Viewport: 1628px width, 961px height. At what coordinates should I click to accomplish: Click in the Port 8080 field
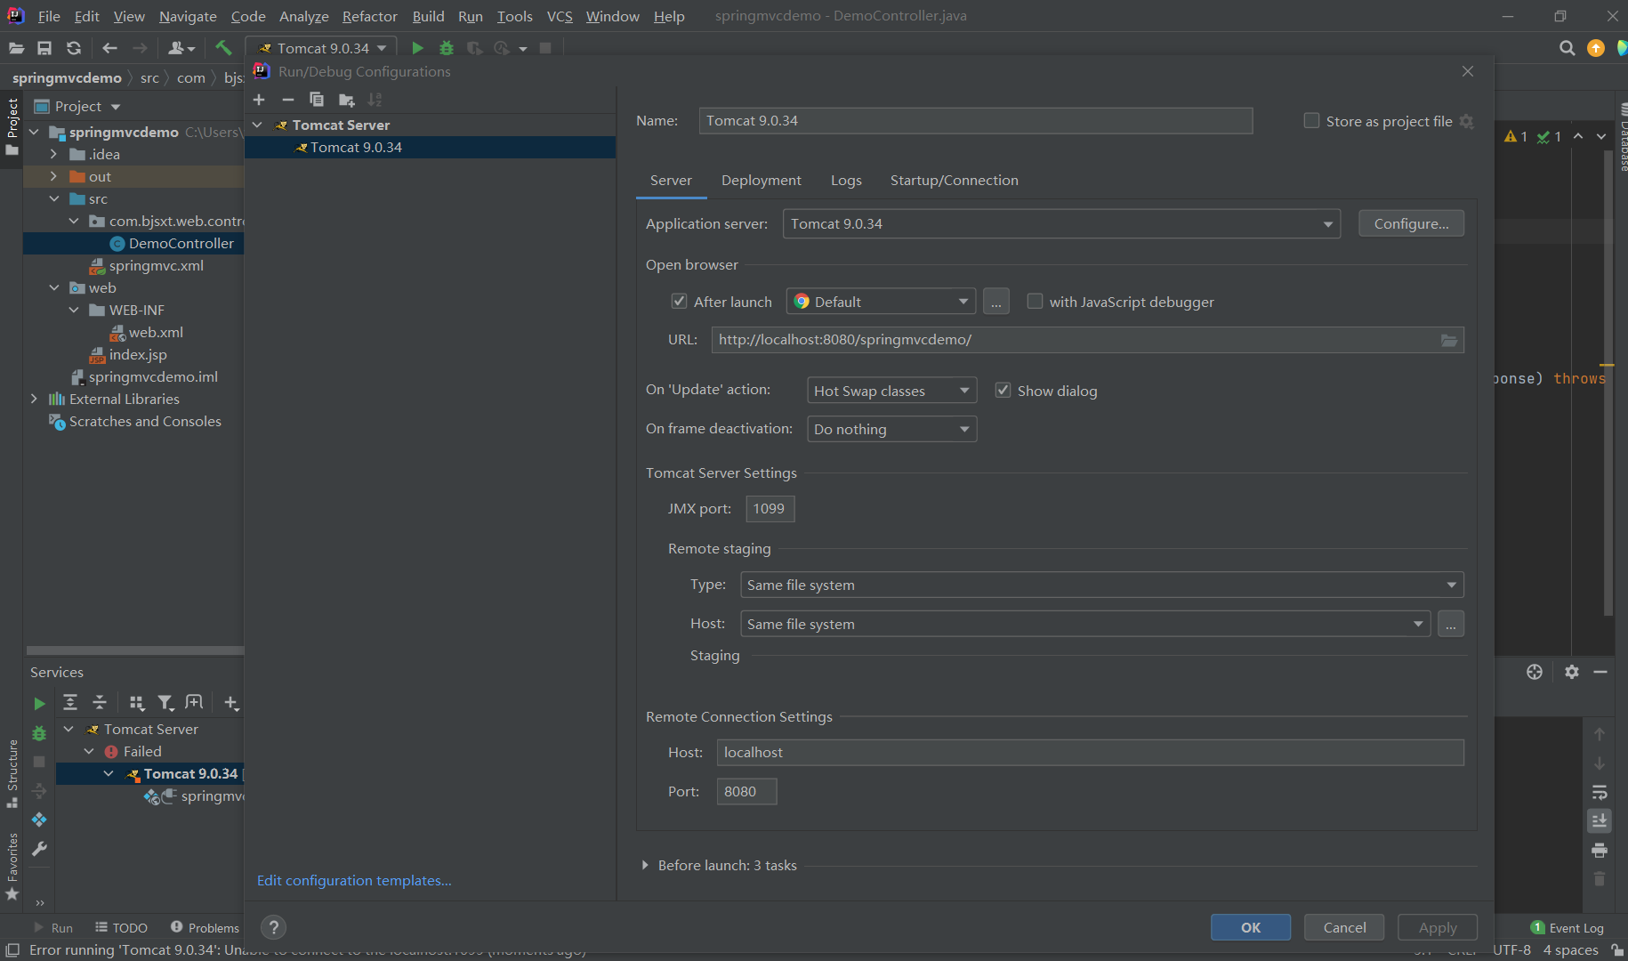[746, 791]
